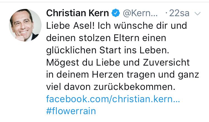
Task: Click the word "Eltern" in the tweet
Action: [138, 39]
